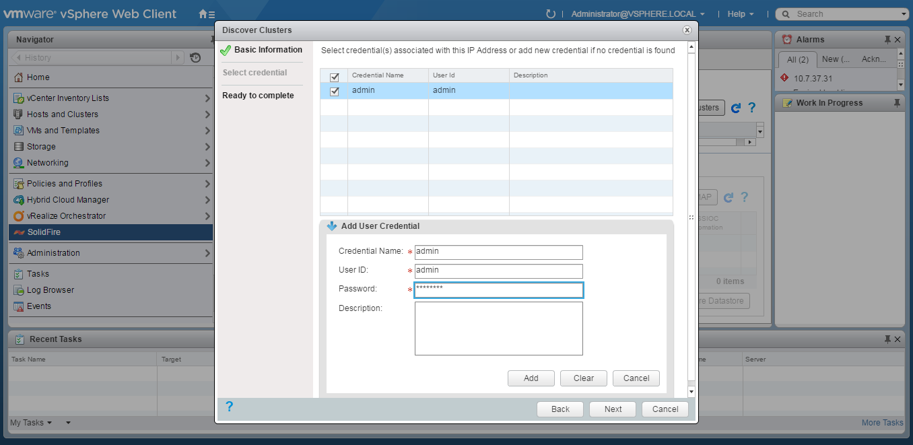Open the Events icon in Navigator
Screen dimensions: 913x445
pos(19,306)
